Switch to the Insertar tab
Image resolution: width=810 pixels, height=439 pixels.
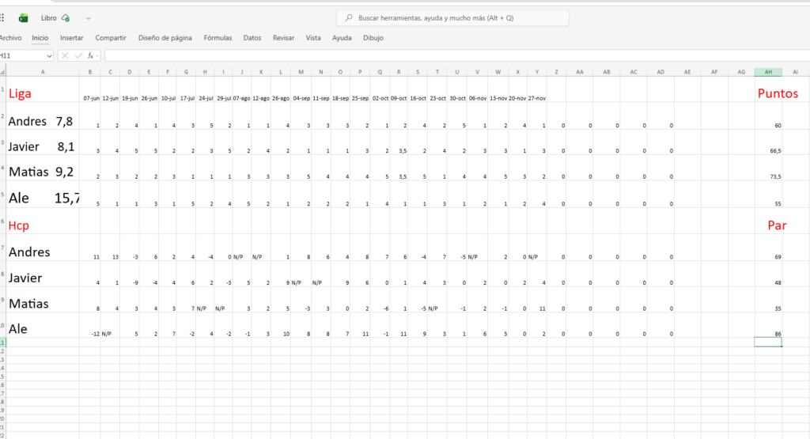tap(72, 37)
